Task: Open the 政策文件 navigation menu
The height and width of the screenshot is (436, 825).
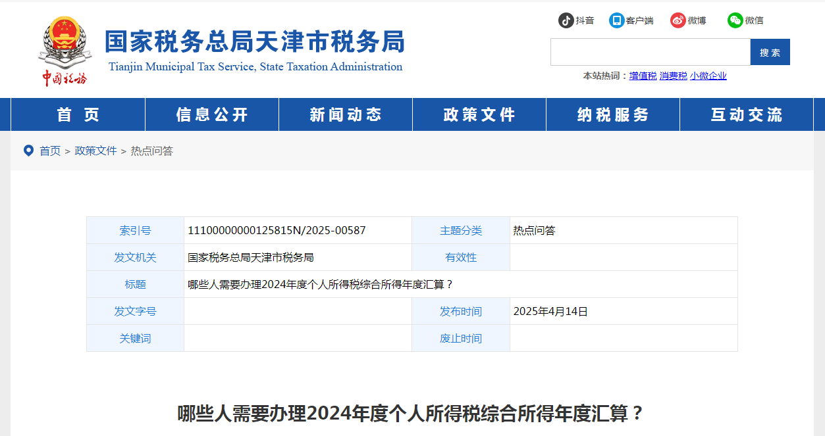Action: (479, 114)
